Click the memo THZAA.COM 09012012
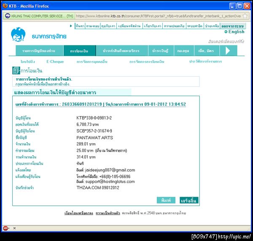The image size is (253, 241). pos(98,187)
